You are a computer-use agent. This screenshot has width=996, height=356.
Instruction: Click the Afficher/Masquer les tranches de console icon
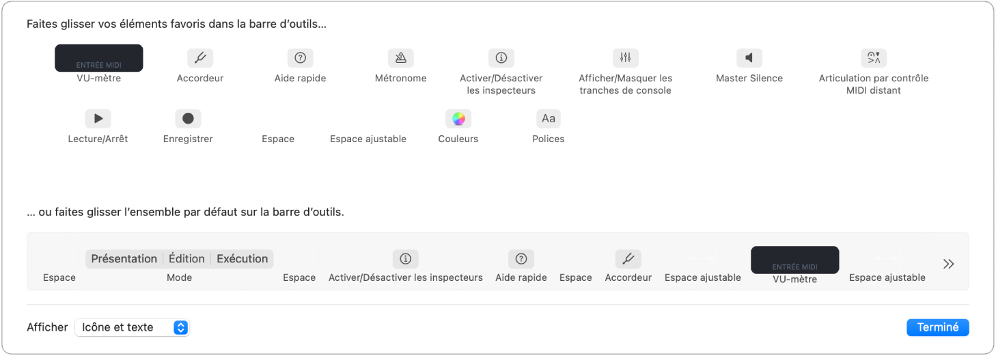point(625,57)
